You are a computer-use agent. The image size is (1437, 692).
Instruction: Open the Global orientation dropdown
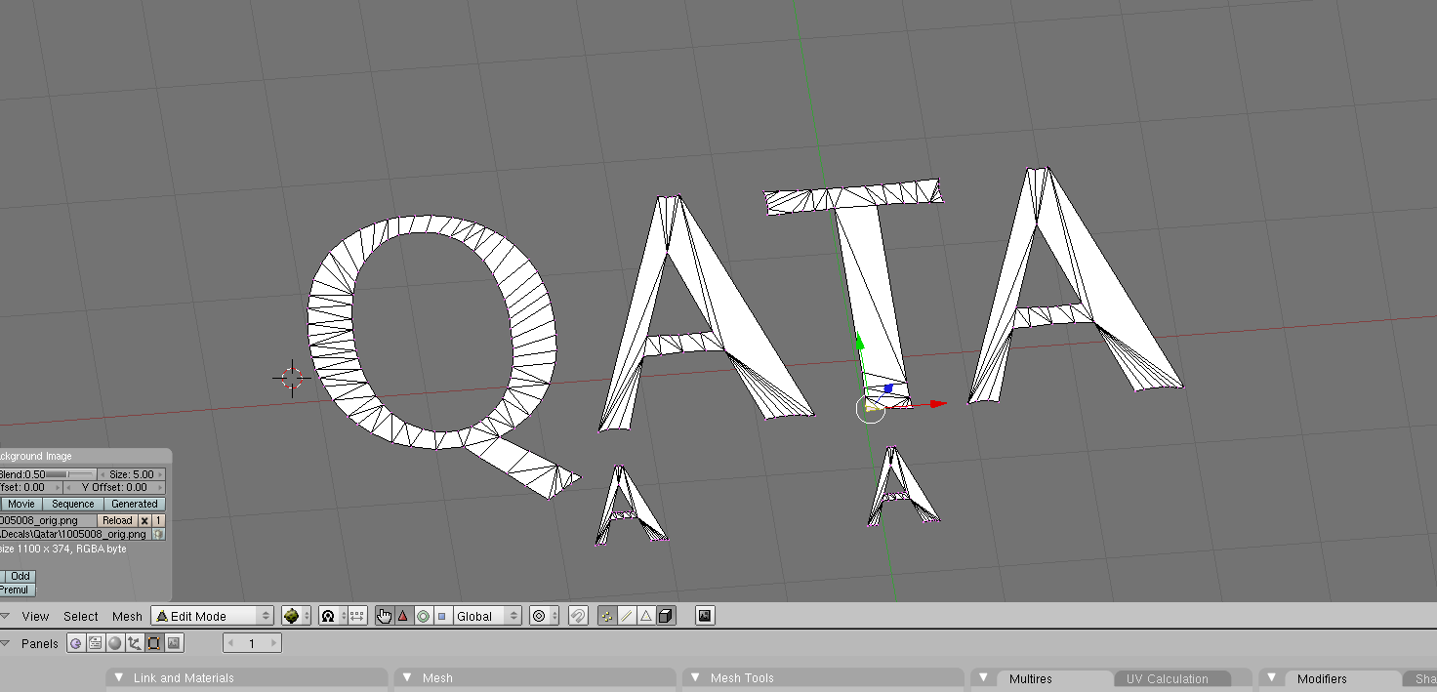(x=487, y=616)
